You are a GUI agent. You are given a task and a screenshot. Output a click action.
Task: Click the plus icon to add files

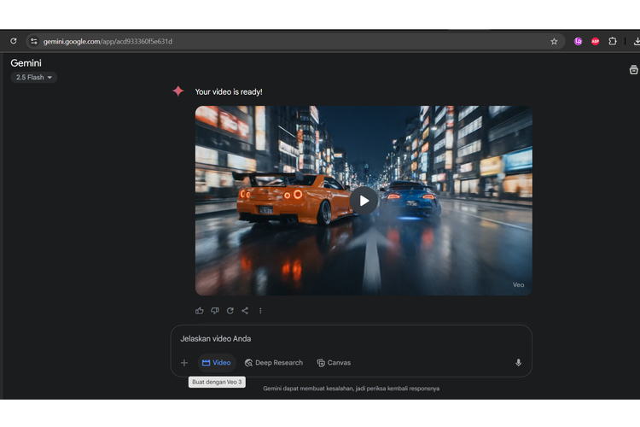(x=183, y=363)
